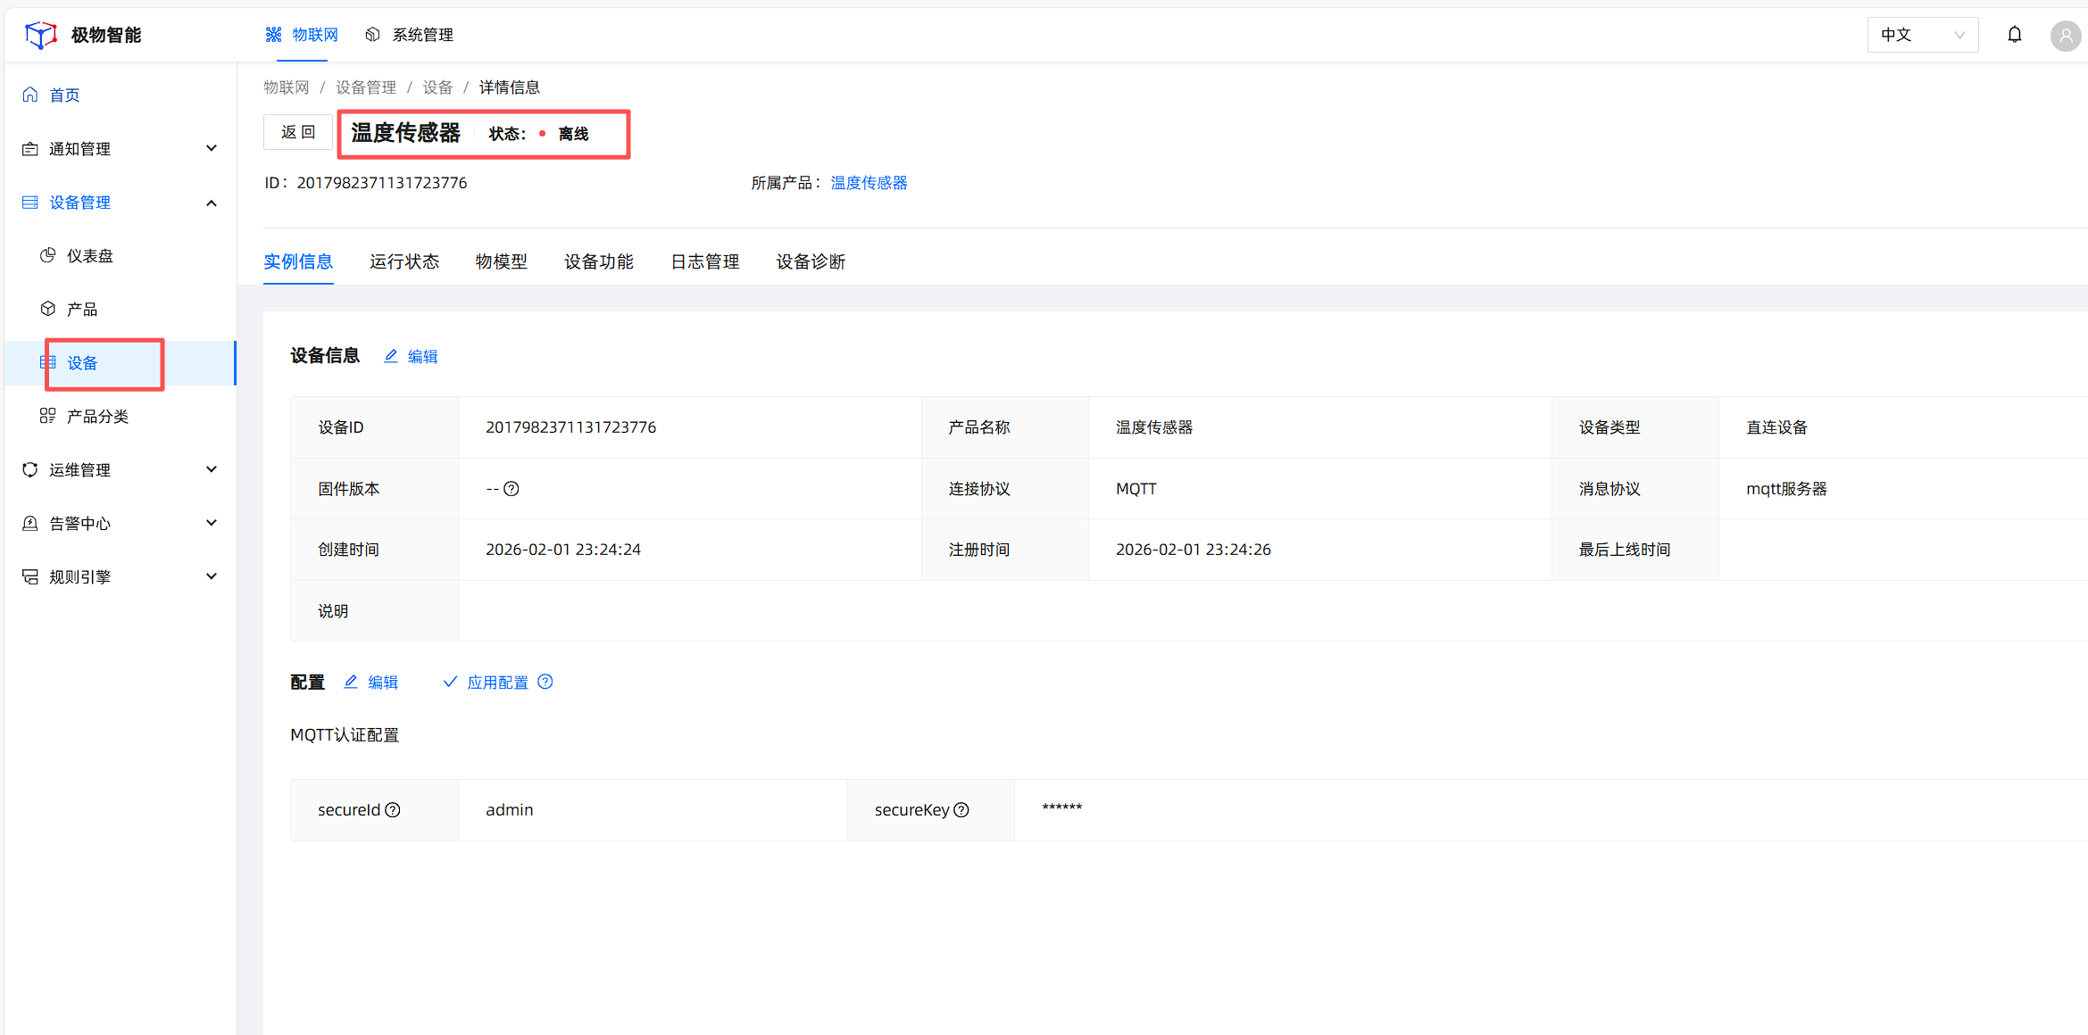
Task: Click the 设备 item in sidebar
Action: coord(82,363)
